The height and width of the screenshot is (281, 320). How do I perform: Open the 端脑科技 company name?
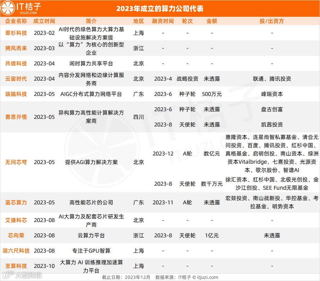click(x=16, y=94)
